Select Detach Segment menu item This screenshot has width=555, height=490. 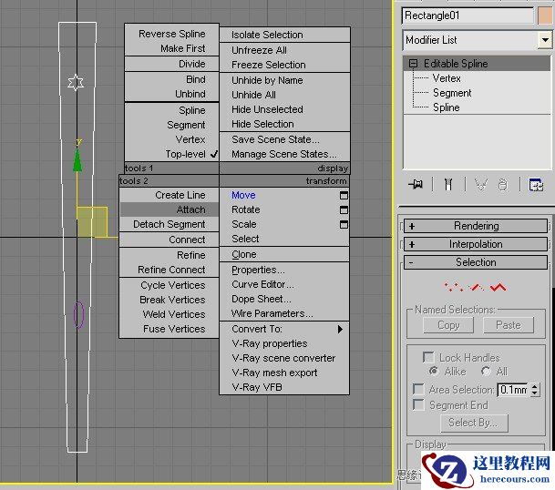170,224
